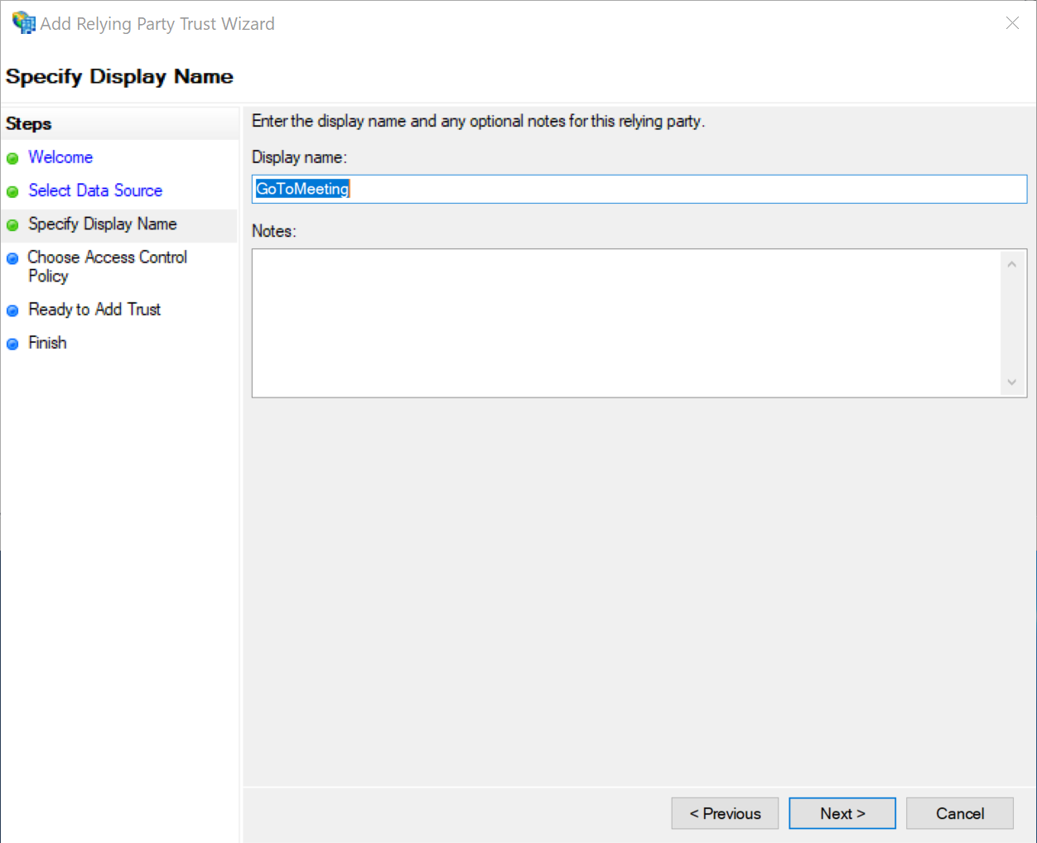
Task: Go back with the Previous button
Action: click(725, 813)
